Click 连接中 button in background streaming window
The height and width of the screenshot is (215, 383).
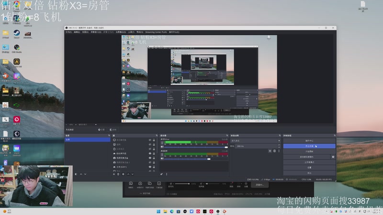tap(259, 185)
